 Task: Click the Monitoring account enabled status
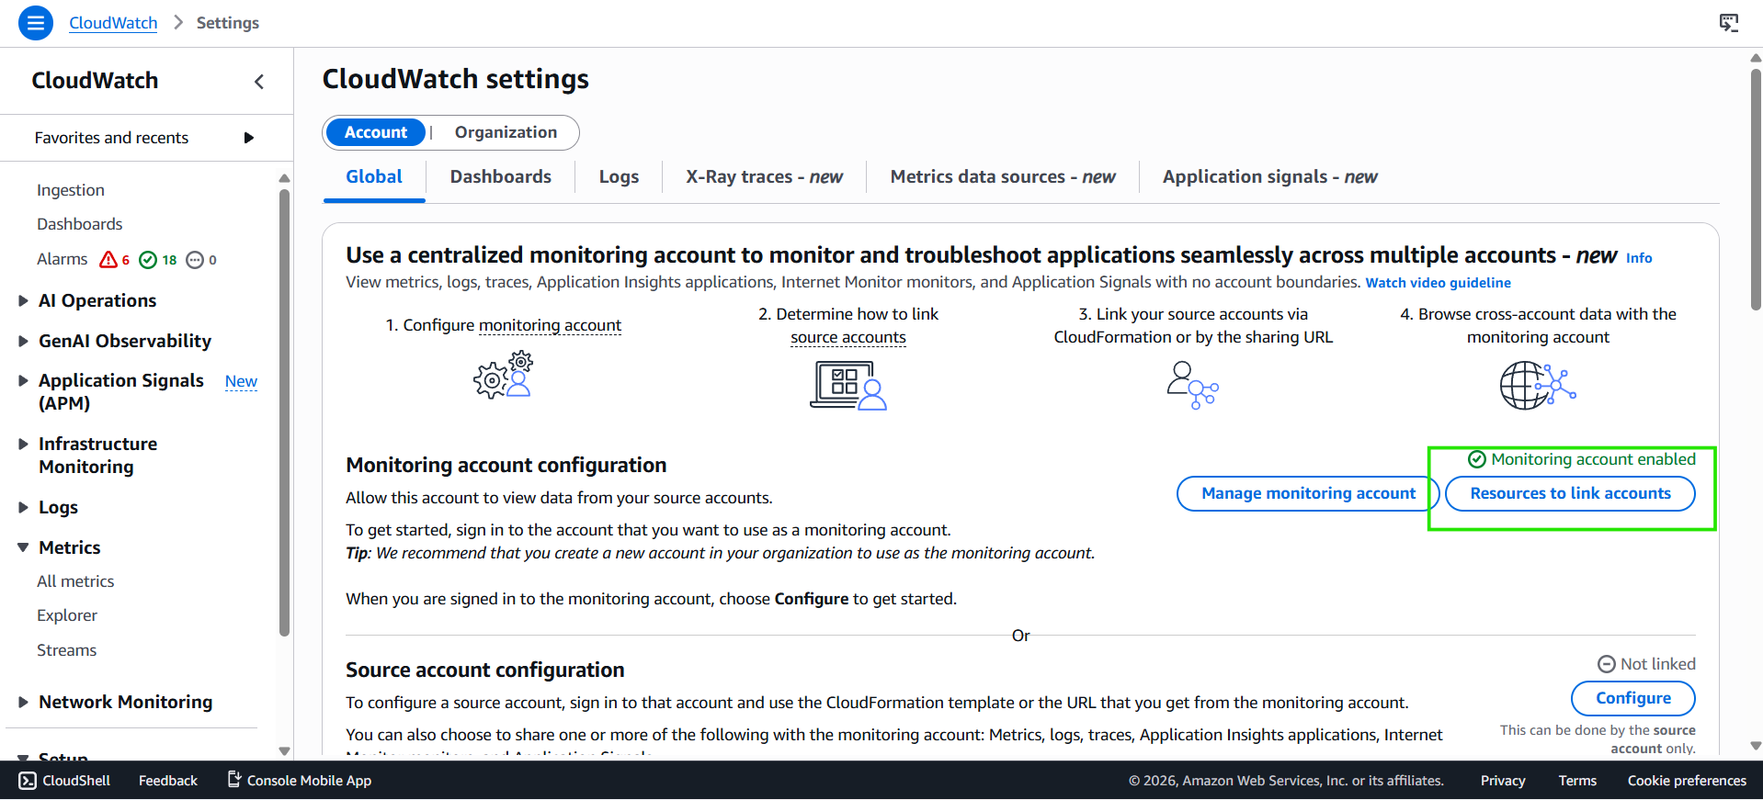click(1582, 459)
